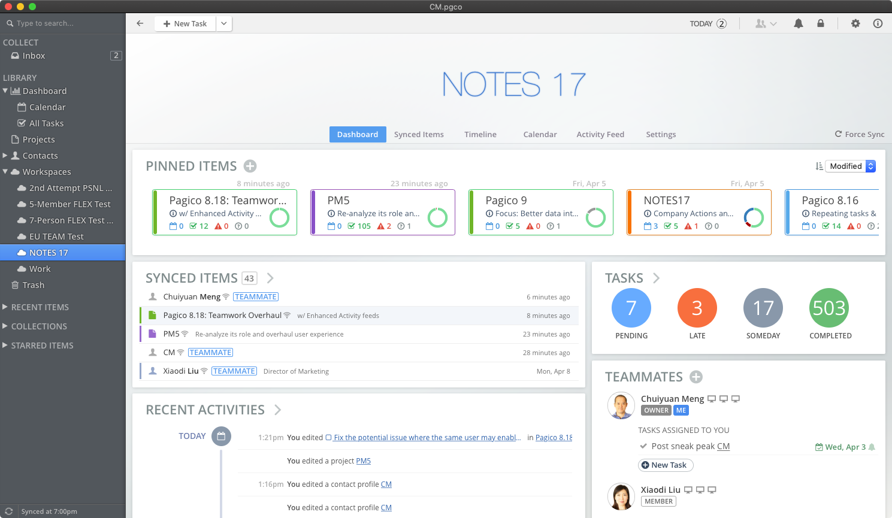
Task: Switch to Synced Items tab
Action: point(419,134)
